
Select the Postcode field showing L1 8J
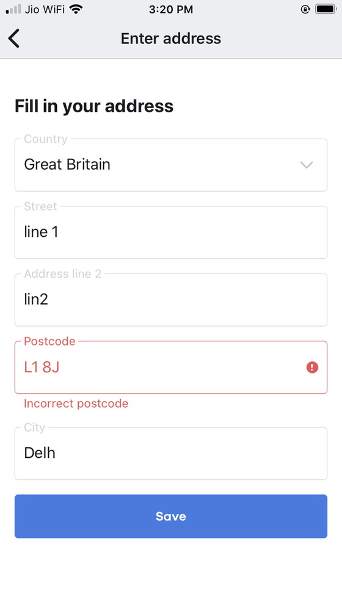(171, 367)
